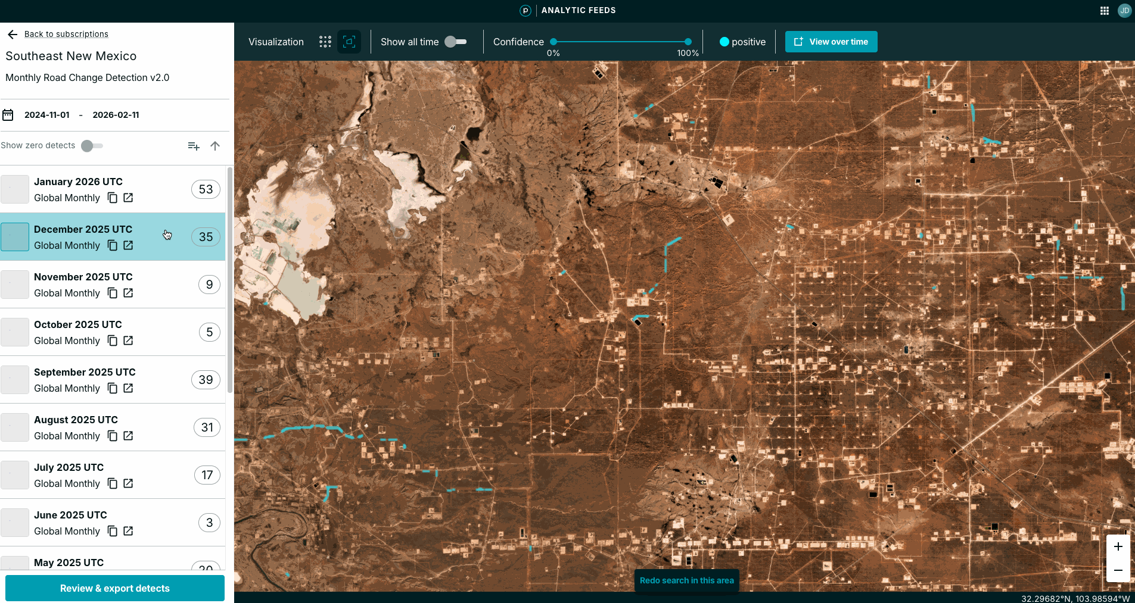Copy the January 2026 Global Monthly ID

point(113,198)
